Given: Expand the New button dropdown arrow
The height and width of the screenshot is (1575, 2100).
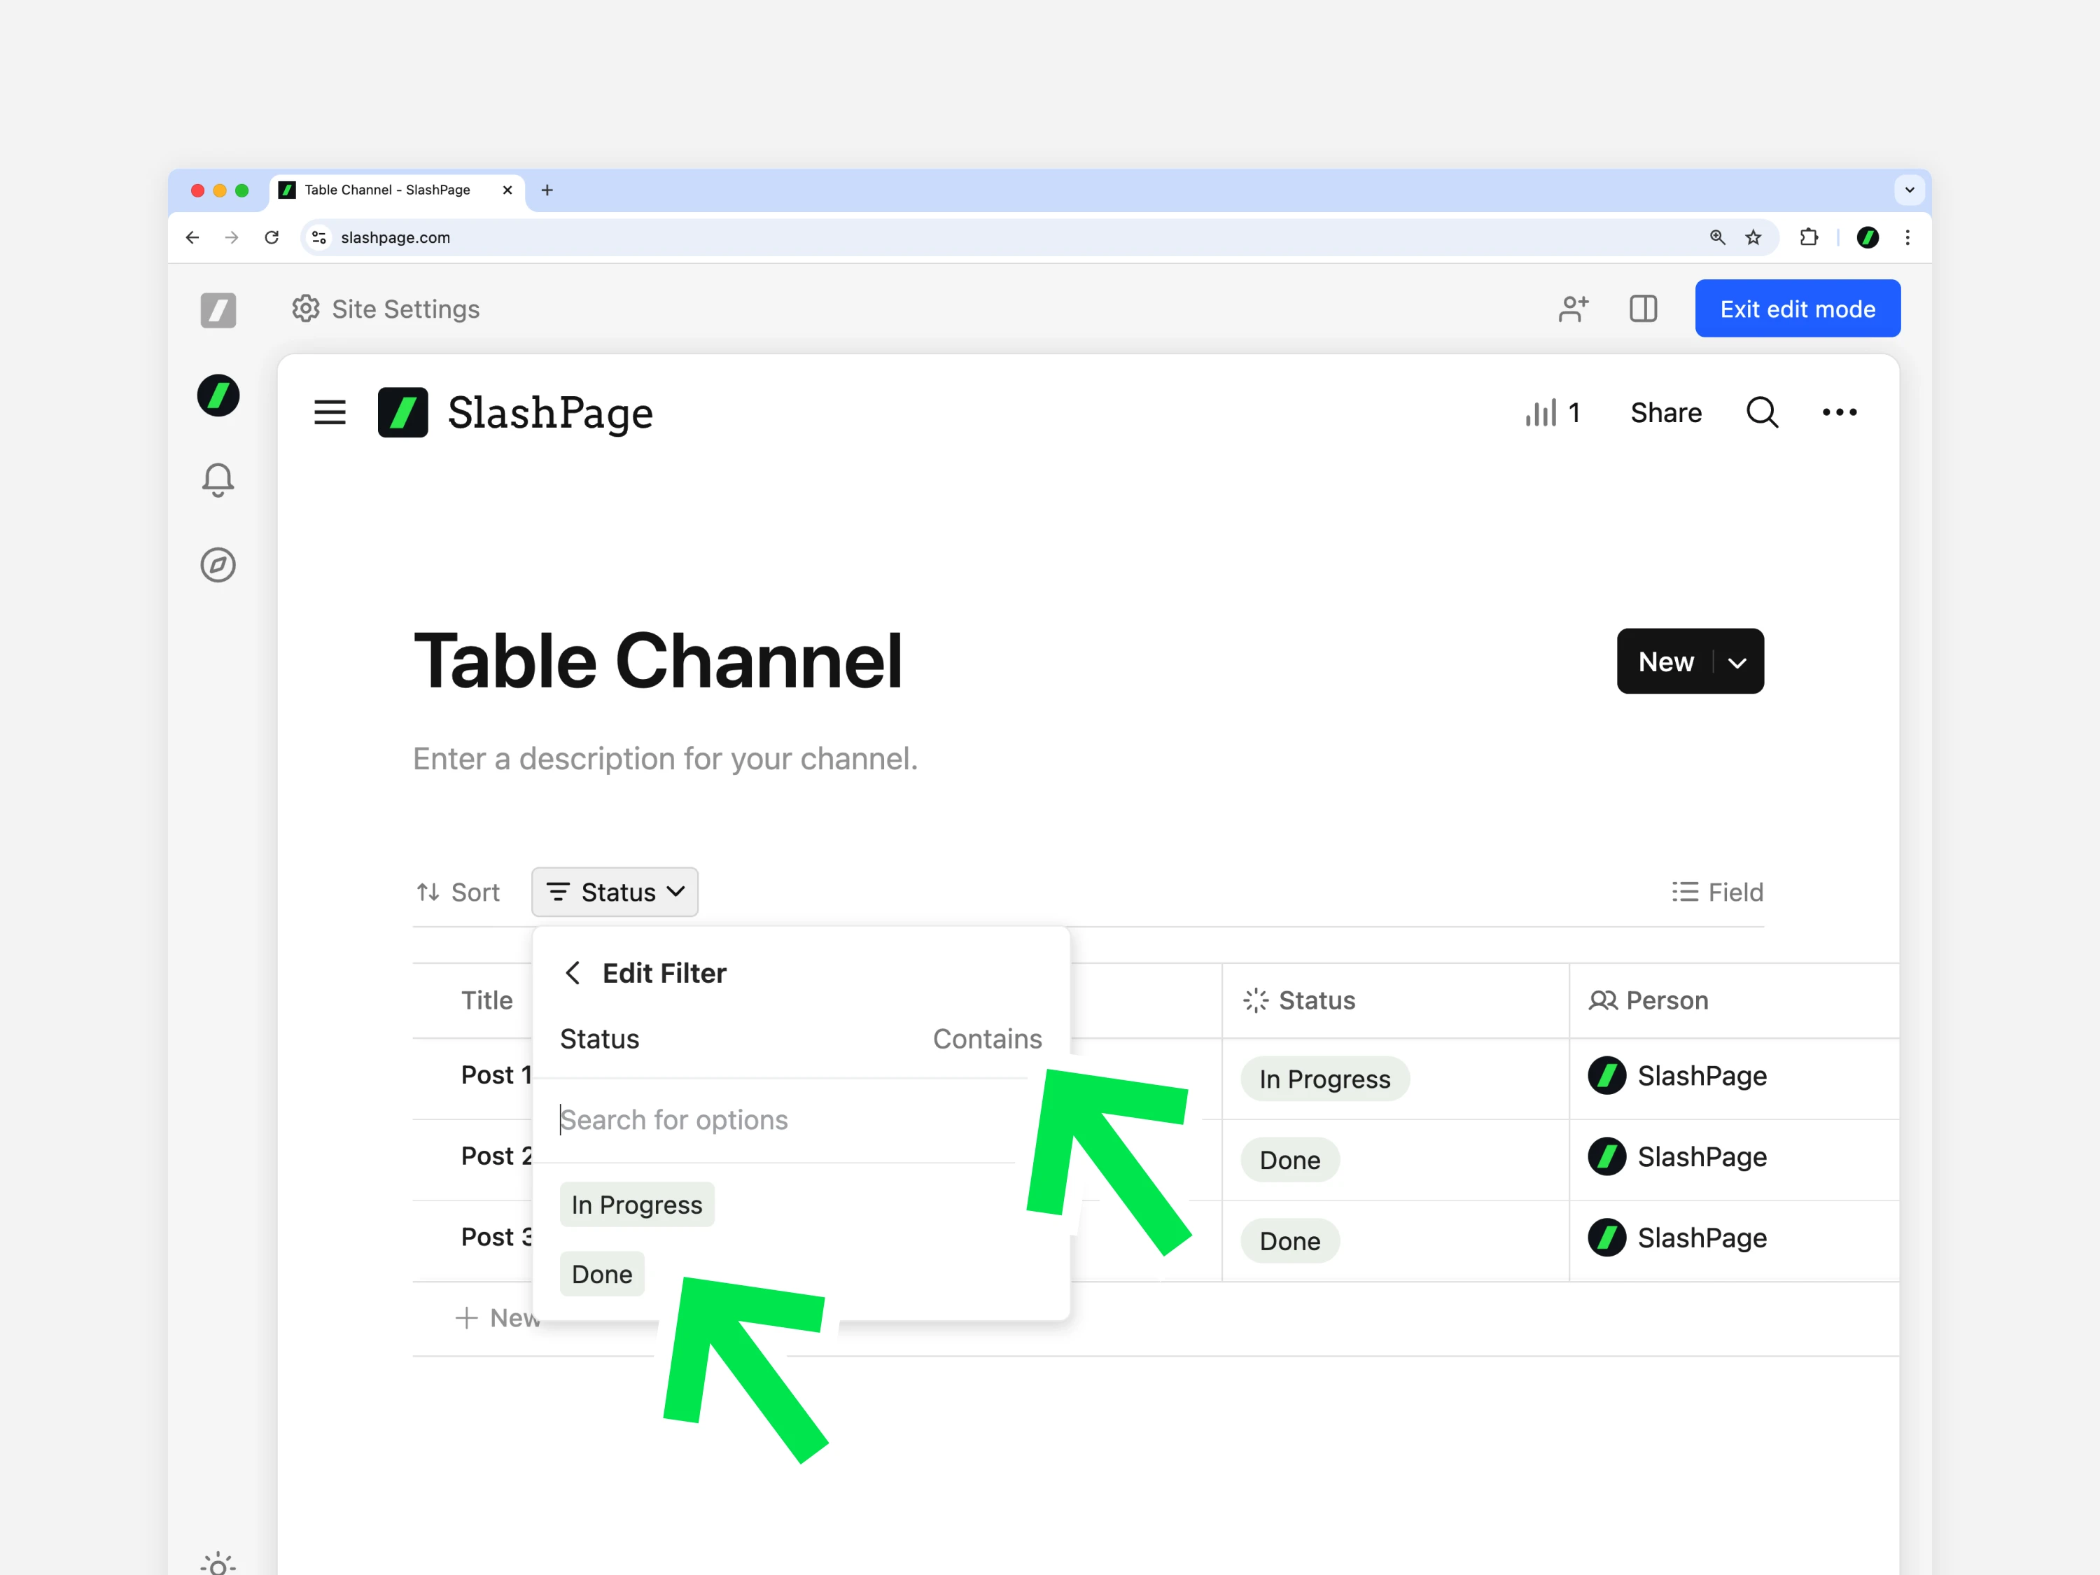Looking at the screenshot, I should coord(1737,661).
